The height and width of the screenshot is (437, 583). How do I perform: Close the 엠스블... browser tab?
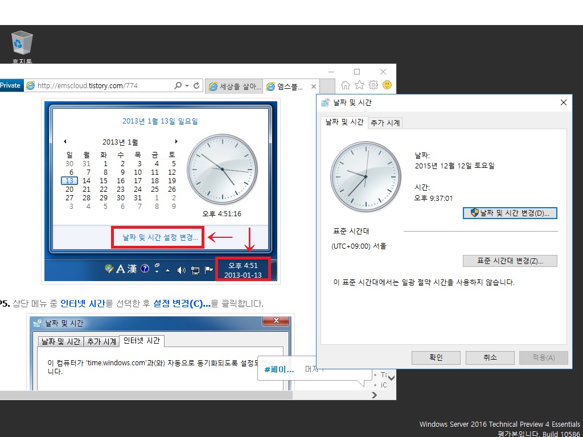tap(314, 86)
